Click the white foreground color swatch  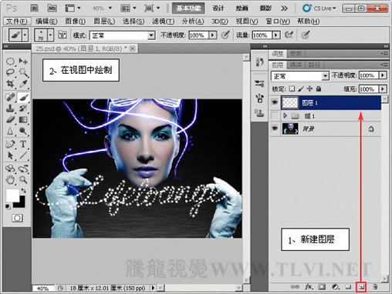point(12,195)
